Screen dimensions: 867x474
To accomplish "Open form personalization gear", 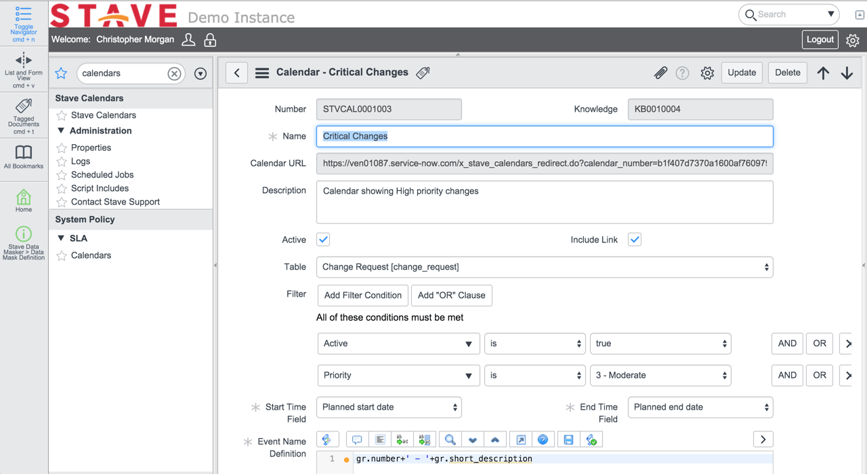I will pyautogui.click(x=707, y=72).
